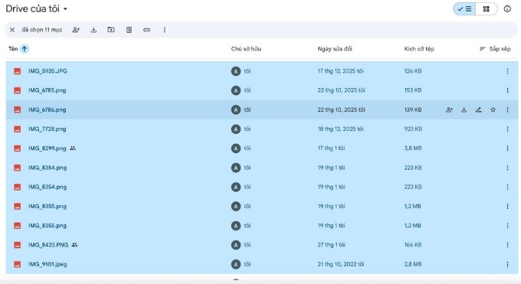This screenshot has height=284, width=521.
Task: Select the file IMG_8299.png
Action: [262, 149]
